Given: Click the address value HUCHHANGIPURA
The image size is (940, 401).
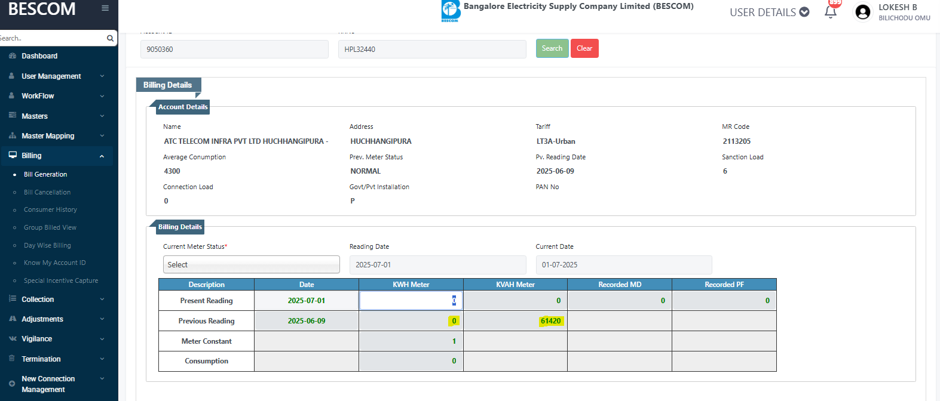Looking at the screenshot, I should 381,141.
